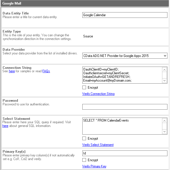Click the Password input field
Viewport: 170px width, 170px height.
click(125, 107)
